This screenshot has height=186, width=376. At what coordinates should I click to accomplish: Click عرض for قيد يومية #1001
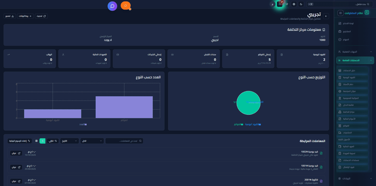click(x=16, y=167)
